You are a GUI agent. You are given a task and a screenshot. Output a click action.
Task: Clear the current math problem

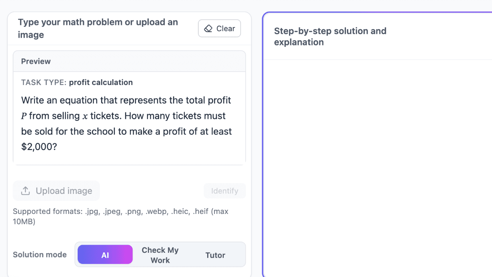pyautogui.click(x=219, y=28)
